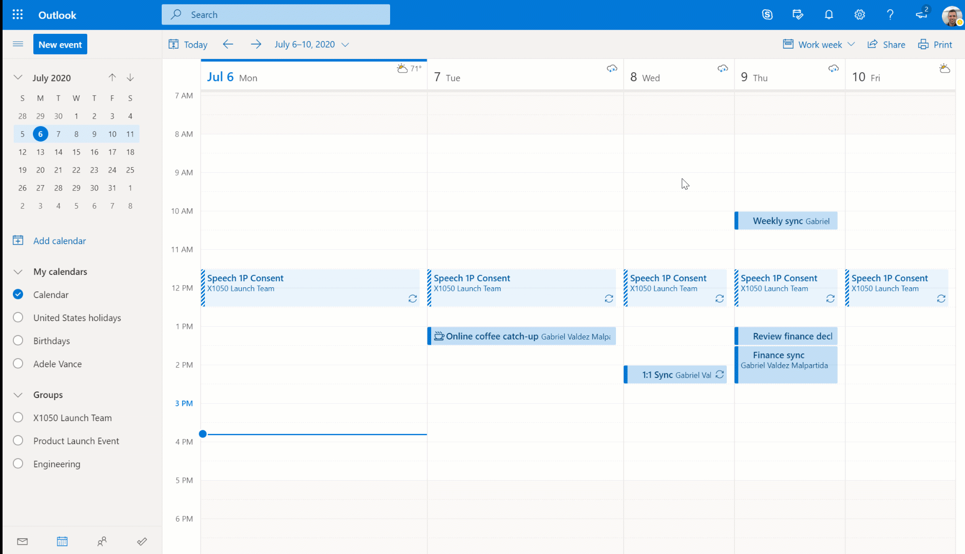
Task: Open the app launcher grid menu
Action: (x=17, y=14)
